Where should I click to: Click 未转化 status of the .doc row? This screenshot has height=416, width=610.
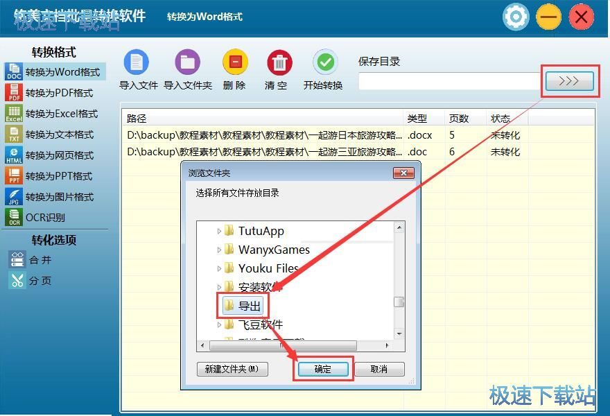tap(505, 152)
